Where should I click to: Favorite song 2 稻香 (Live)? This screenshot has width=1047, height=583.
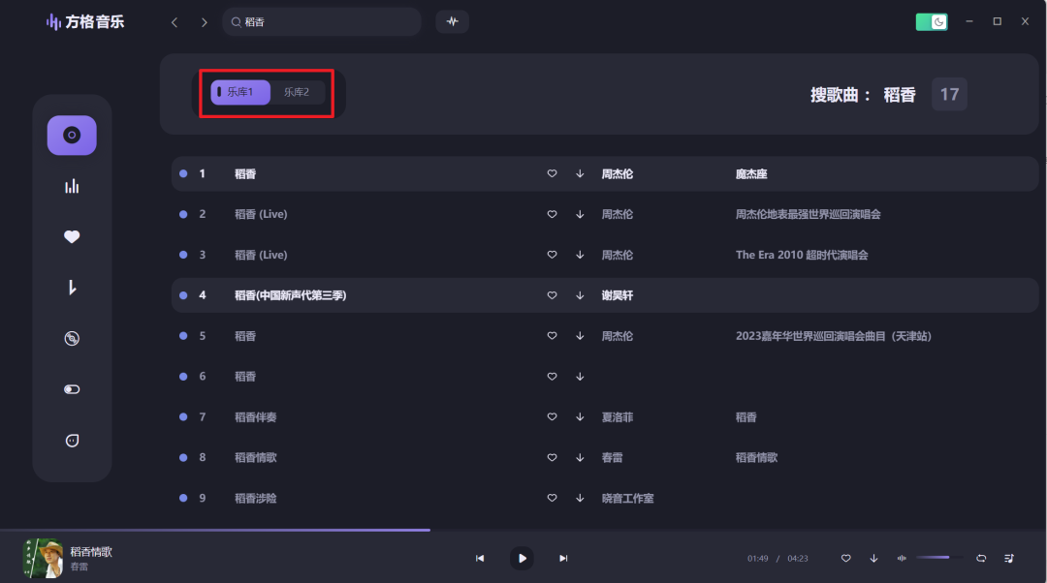(553, 214)
